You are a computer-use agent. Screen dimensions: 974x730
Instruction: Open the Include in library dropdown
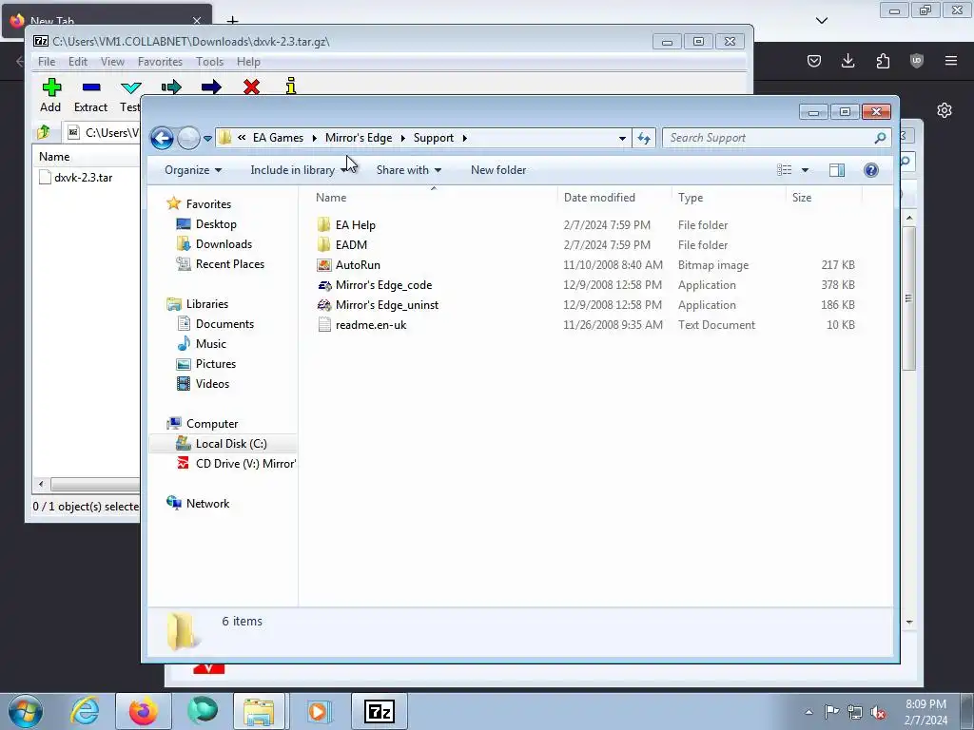click(300, 170)
